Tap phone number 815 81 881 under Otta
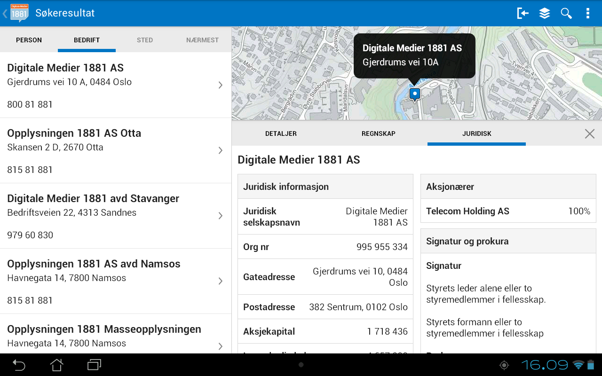 (x=30, y=170)
